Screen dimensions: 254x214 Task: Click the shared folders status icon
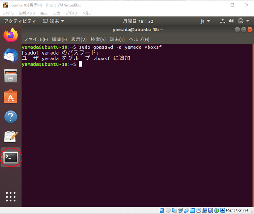coord(192,210)
